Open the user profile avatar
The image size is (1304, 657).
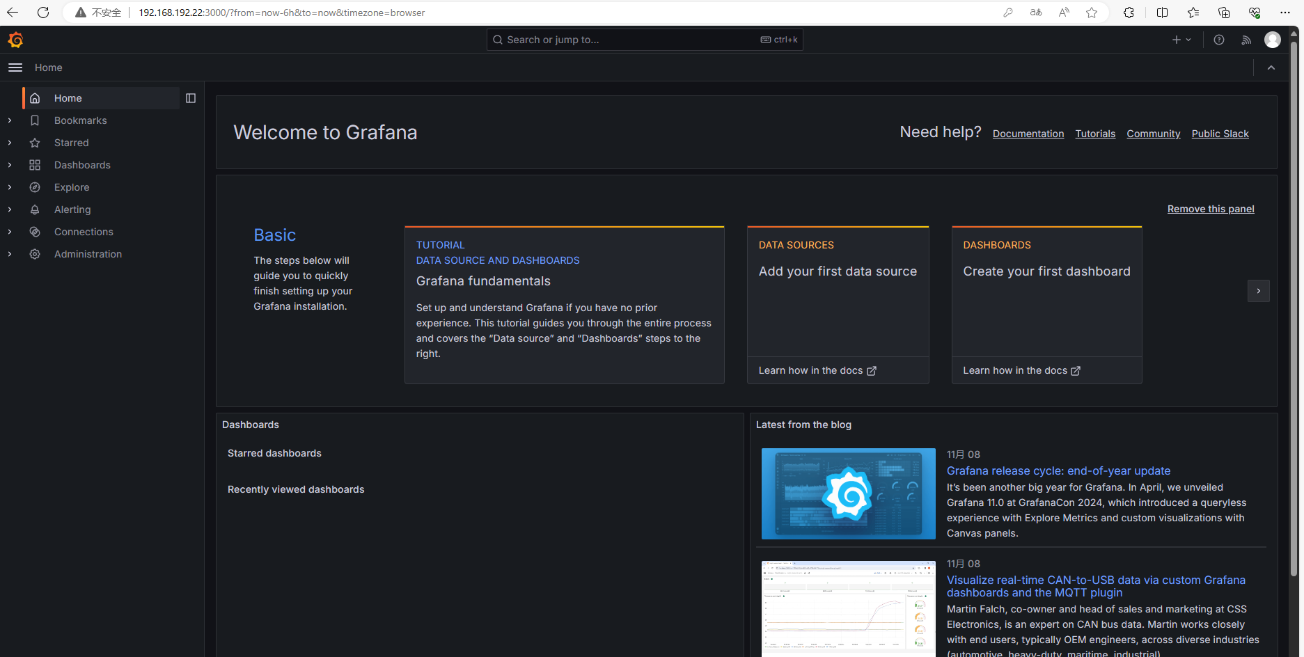tap(1273, 40)
